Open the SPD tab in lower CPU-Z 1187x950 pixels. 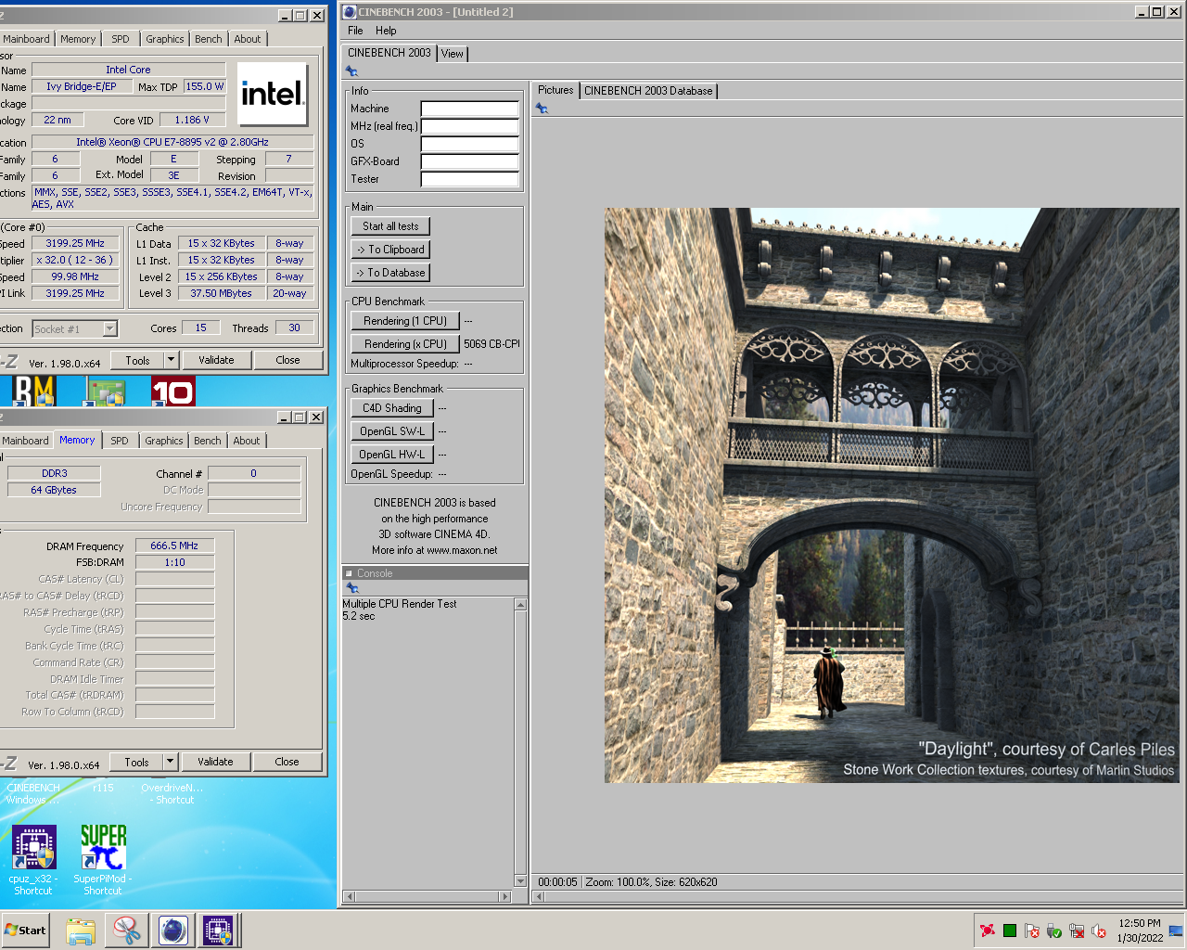pos(120,441)
